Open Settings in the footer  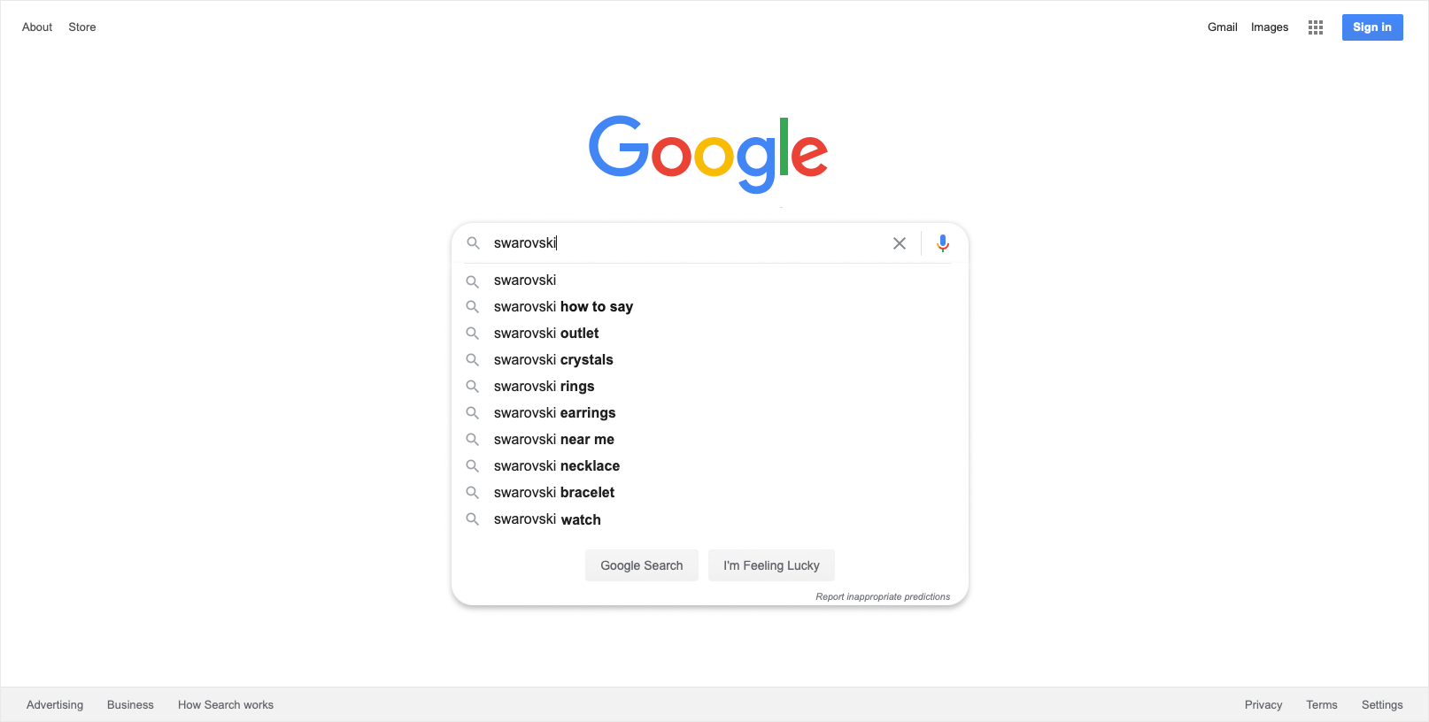(1382, 705)
